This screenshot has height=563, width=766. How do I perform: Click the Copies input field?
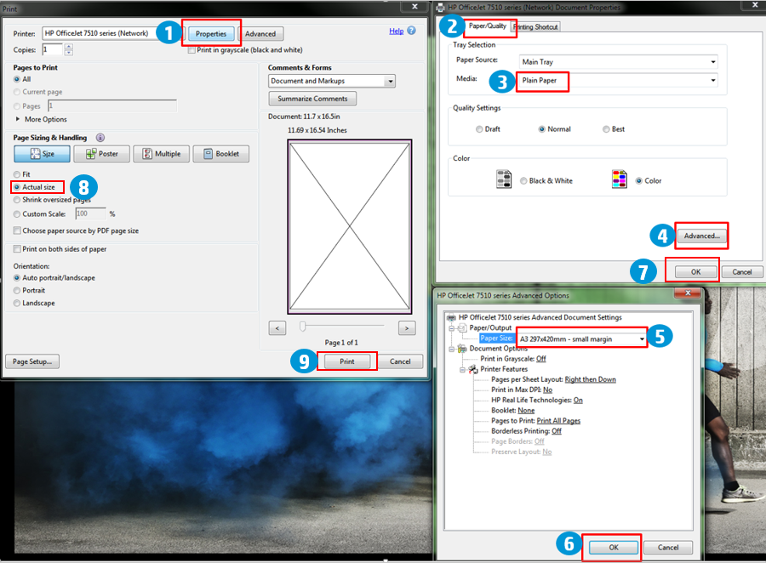[53, 50]
